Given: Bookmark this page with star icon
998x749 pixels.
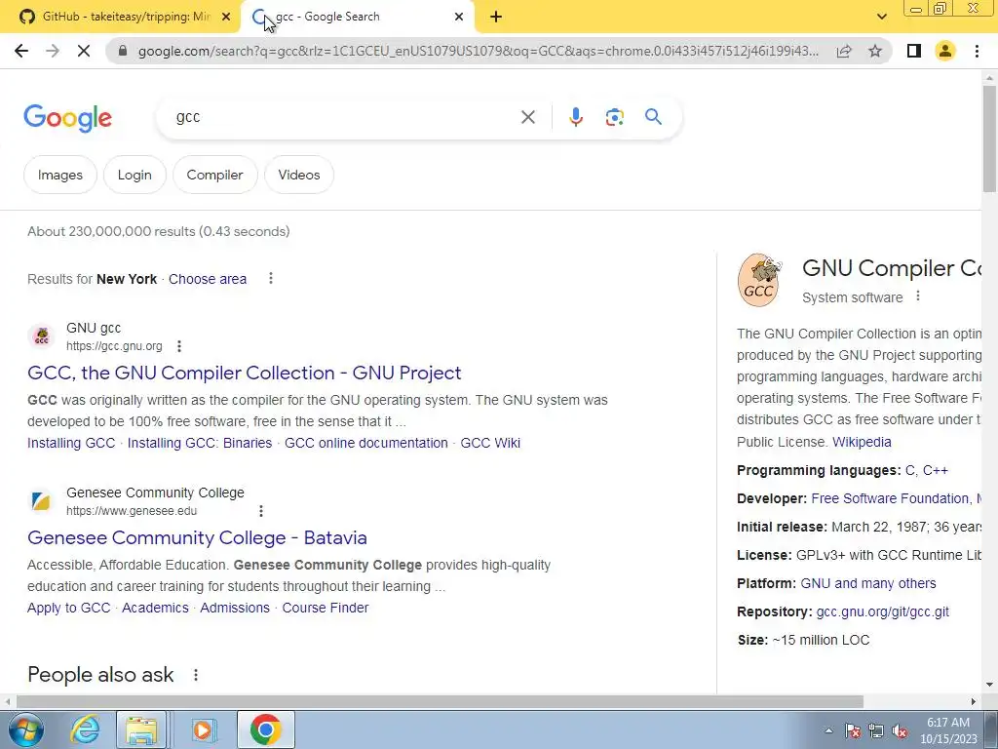Looking at the screenshot, I should click(876, 51).
